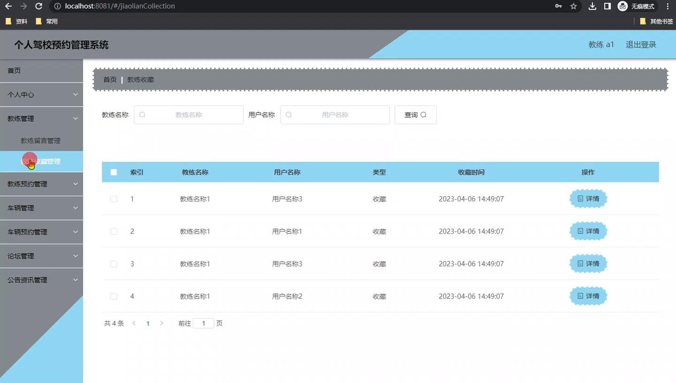
Task: Click the 收藏时间 column header
Action: [x=471, y=172]
